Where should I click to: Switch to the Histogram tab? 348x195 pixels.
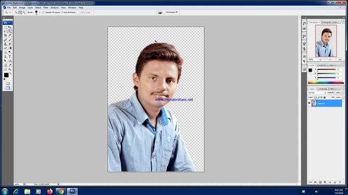click(x=326, y=22)
